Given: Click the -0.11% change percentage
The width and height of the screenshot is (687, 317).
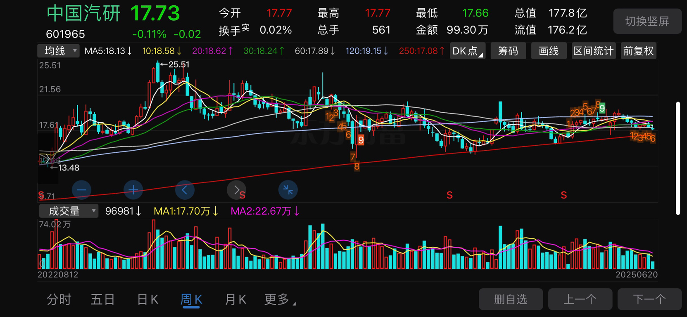Looking at the screenshot, I should pos(149,34).
